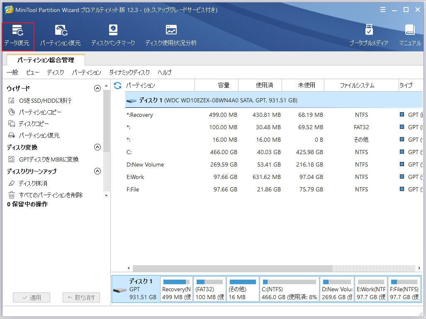The image size is (426, 319).
Task: Switch to the パーティション総合管理 tab
Action: (x=46, y=60)
